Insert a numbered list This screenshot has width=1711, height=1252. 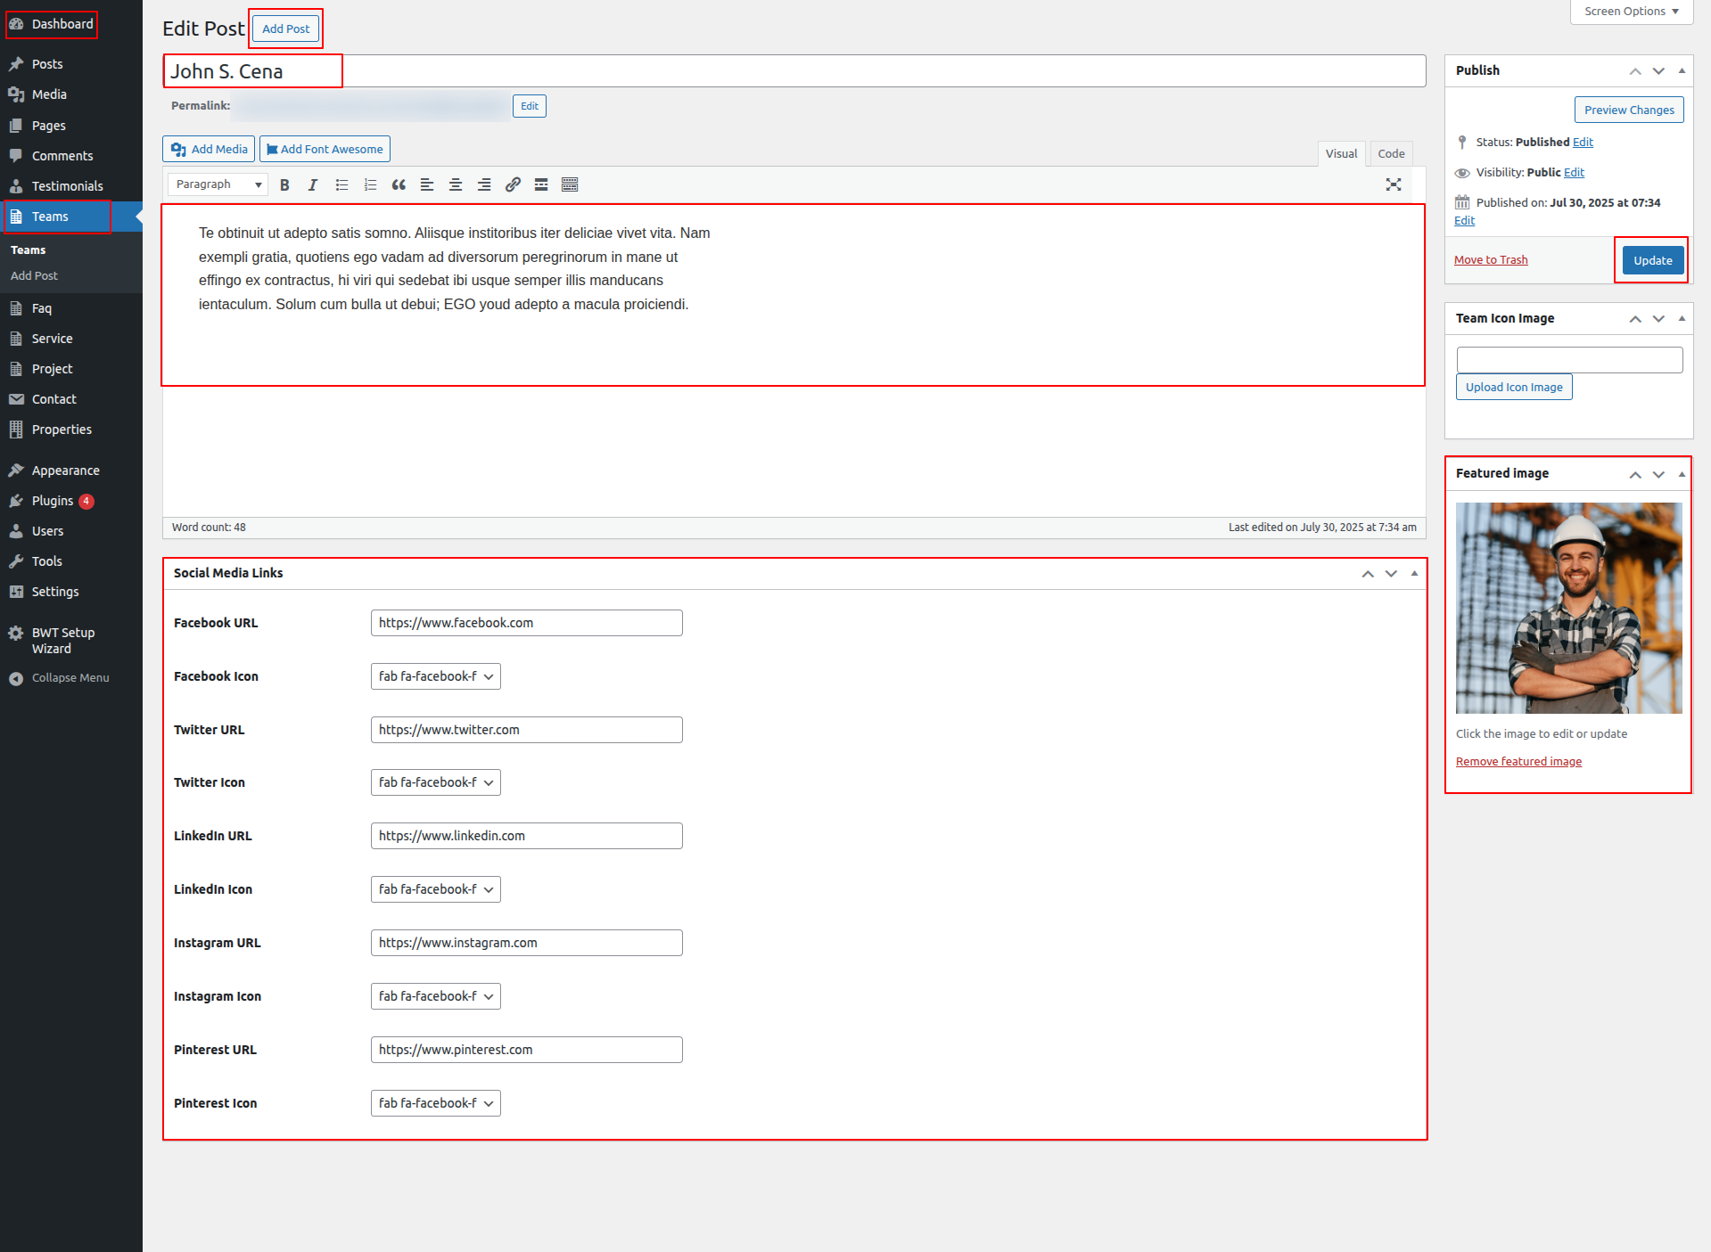[x=370, y=184]
